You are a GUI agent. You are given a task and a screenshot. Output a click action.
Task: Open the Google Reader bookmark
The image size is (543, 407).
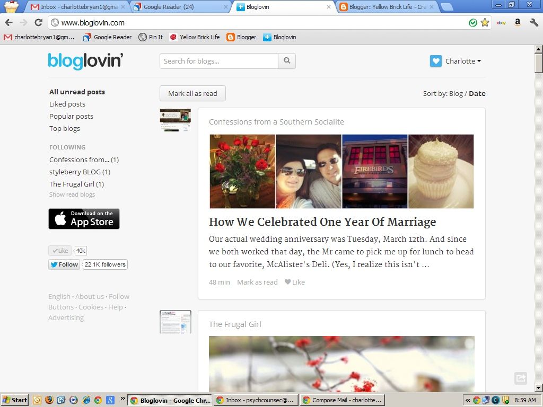pyautogui.click(x=107, y=37)
